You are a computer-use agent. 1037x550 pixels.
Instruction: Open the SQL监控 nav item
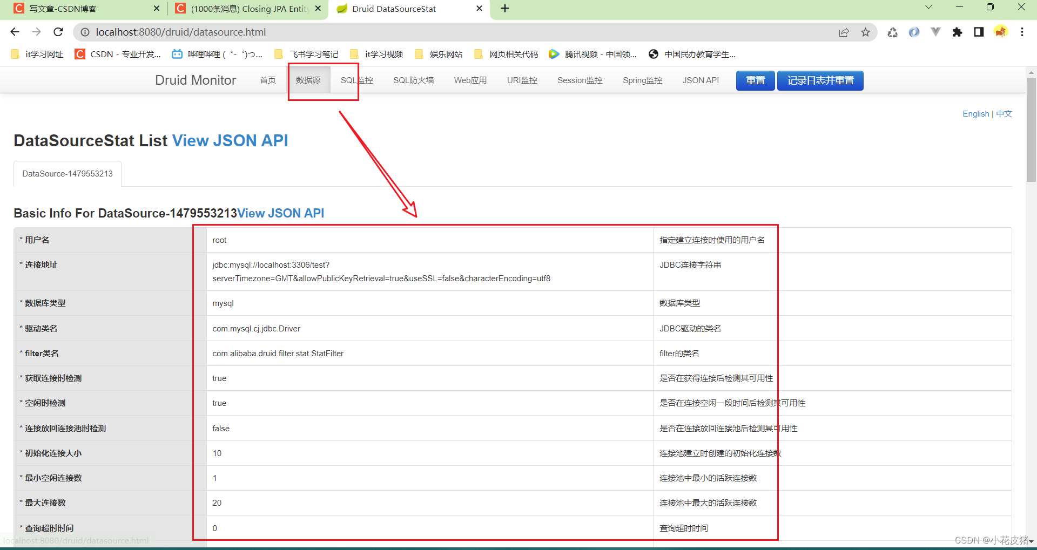coord(357,80)
